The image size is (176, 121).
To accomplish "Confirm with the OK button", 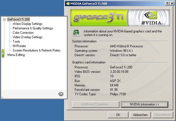I will 118,115.
